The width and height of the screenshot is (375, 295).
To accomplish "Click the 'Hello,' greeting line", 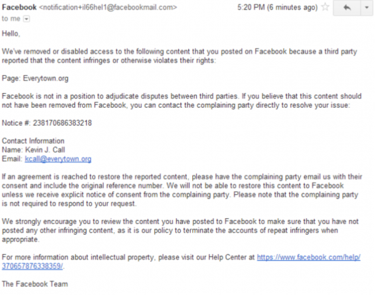I will pos(11,33).
